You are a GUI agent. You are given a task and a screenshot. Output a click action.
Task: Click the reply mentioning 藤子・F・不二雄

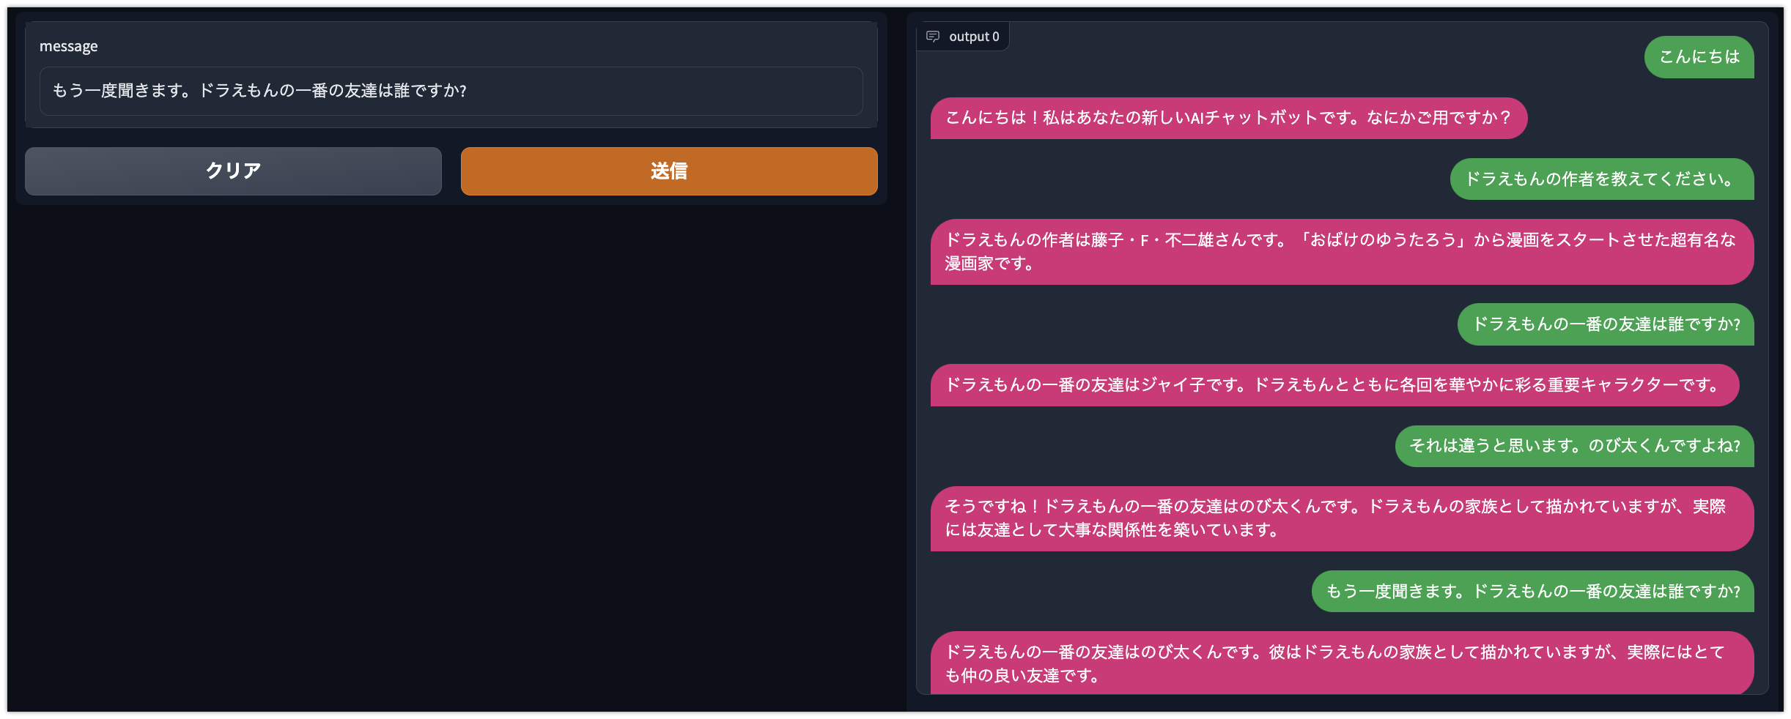point(1342,252)
